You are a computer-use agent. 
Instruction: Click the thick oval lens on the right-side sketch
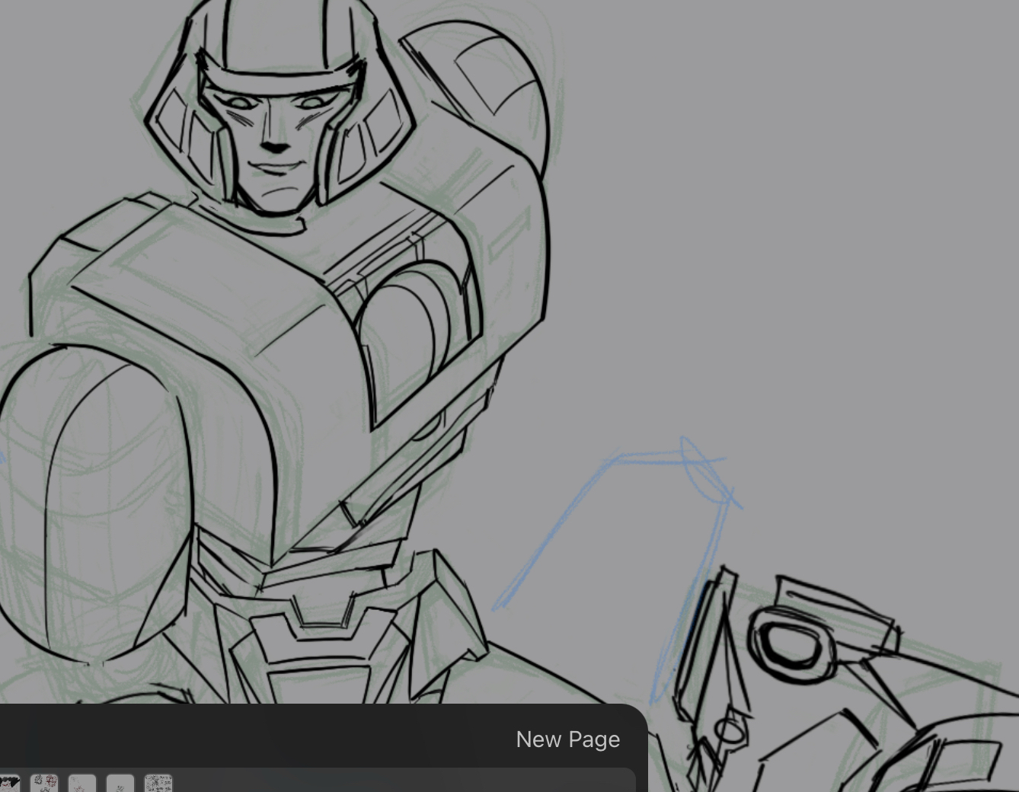pos(788,641)
